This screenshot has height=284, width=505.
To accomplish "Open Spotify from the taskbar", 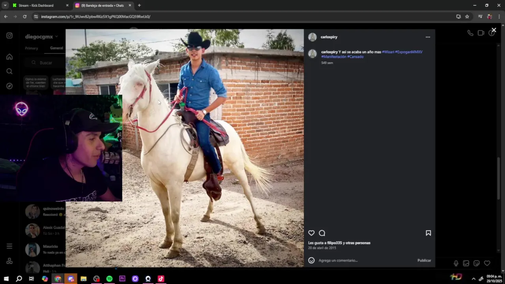I will click(x=109, y=279).
